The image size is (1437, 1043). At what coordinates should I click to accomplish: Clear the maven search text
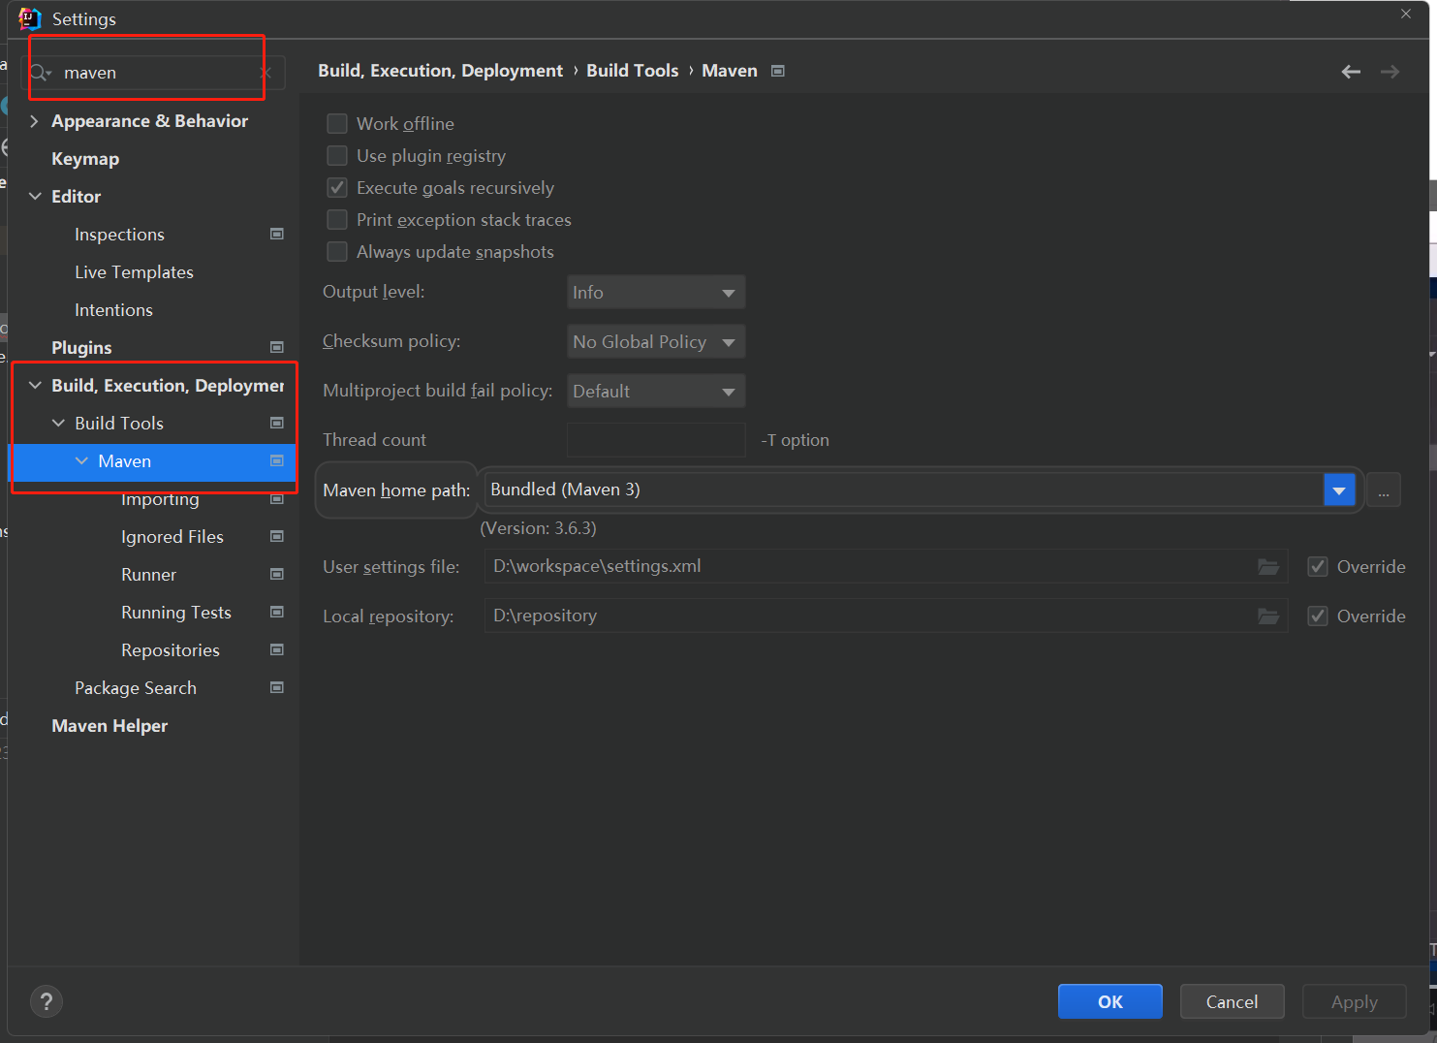[266, 73]
